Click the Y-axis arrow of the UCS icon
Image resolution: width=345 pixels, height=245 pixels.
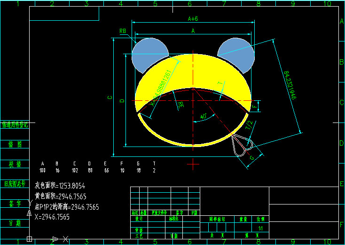[30, 214]
